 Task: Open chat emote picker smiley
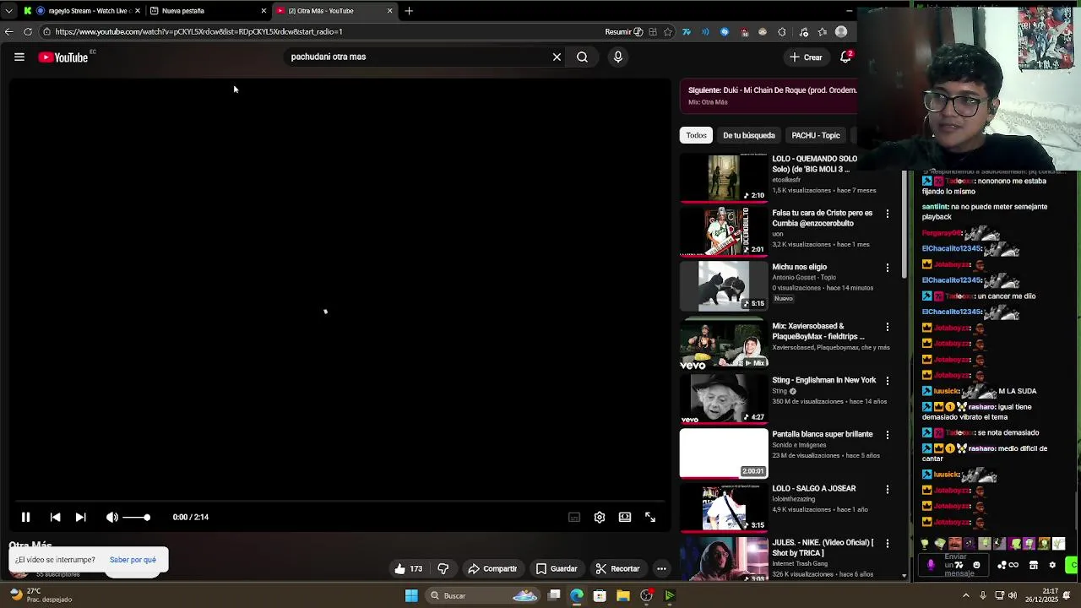point(976,565)
